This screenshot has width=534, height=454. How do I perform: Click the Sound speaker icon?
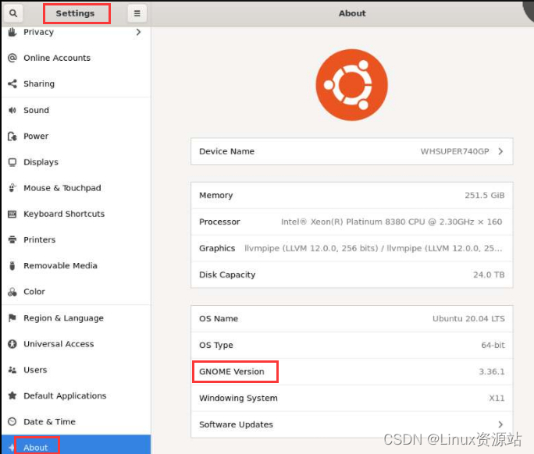(12, 110)
